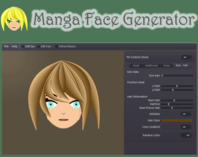Turn off the Color Gradient switch
198x157 pixels.
(186, 127)
